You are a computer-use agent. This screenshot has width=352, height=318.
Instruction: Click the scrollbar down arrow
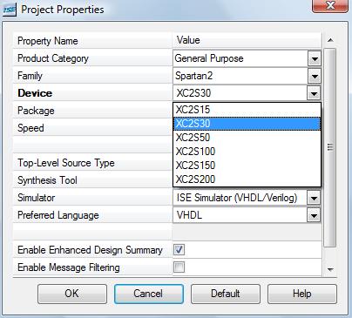[330, 270]
